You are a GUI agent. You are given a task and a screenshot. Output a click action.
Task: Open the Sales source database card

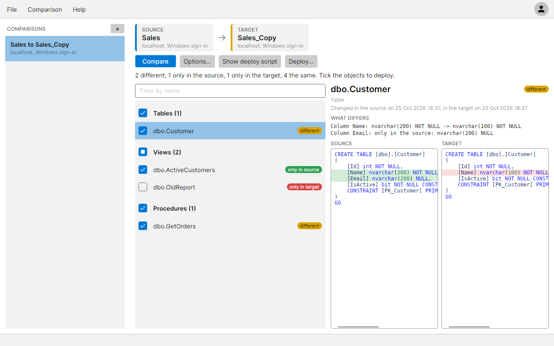point(174,38)
